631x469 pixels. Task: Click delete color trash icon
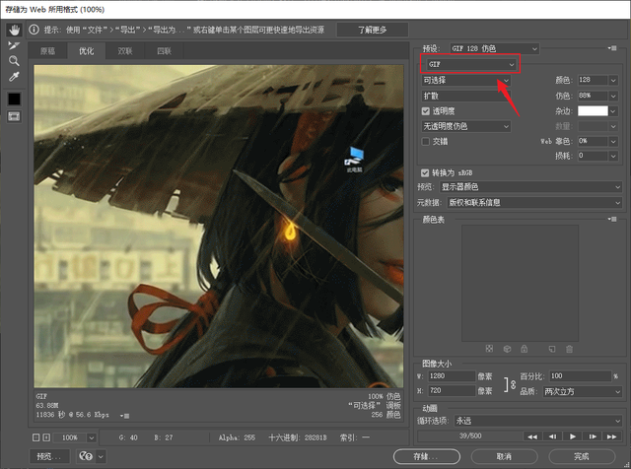(x=570, y=349)
